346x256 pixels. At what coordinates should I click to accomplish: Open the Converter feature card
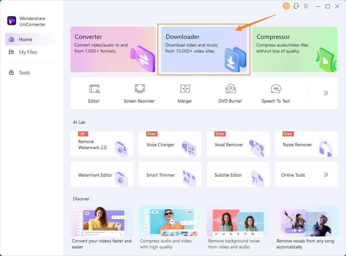coord(113,49)
